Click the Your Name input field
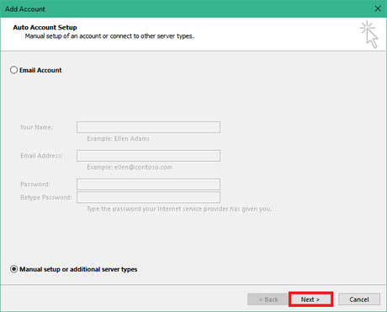Viewport: 387px width, 312px height. (x=148, y=127)
